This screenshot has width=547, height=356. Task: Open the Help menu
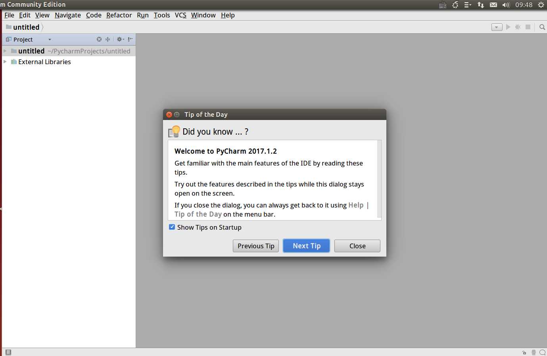point(228,15)
